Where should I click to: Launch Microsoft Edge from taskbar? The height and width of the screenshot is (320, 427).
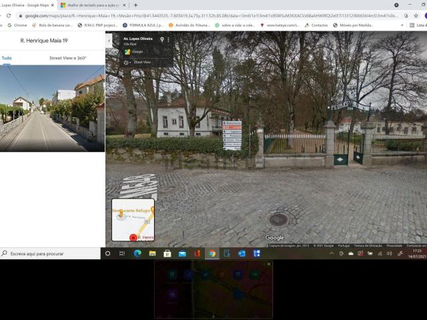[137, 253]
